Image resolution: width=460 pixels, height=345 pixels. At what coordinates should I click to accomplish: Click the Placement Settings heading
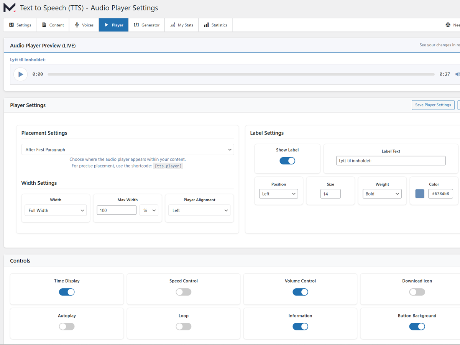point(44,133)
